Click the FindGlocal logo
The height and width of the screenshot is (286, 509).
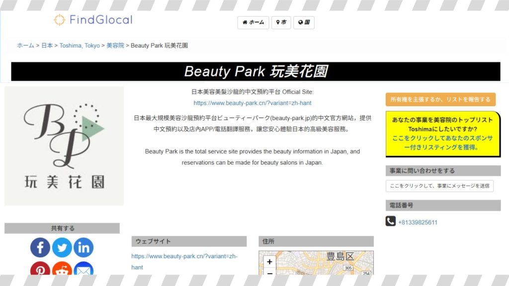(x=93, y=20)
